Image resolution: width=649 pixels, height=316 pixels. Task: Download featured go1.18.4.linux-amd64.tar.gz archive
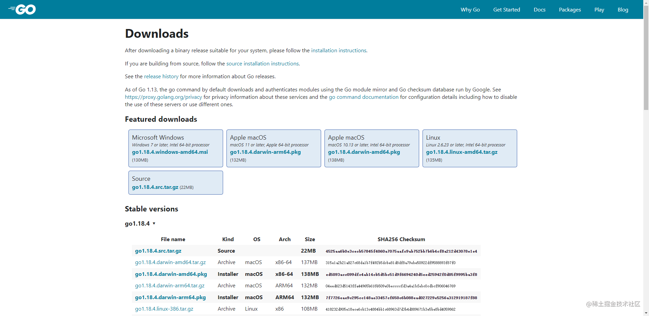tap(462, 152)
